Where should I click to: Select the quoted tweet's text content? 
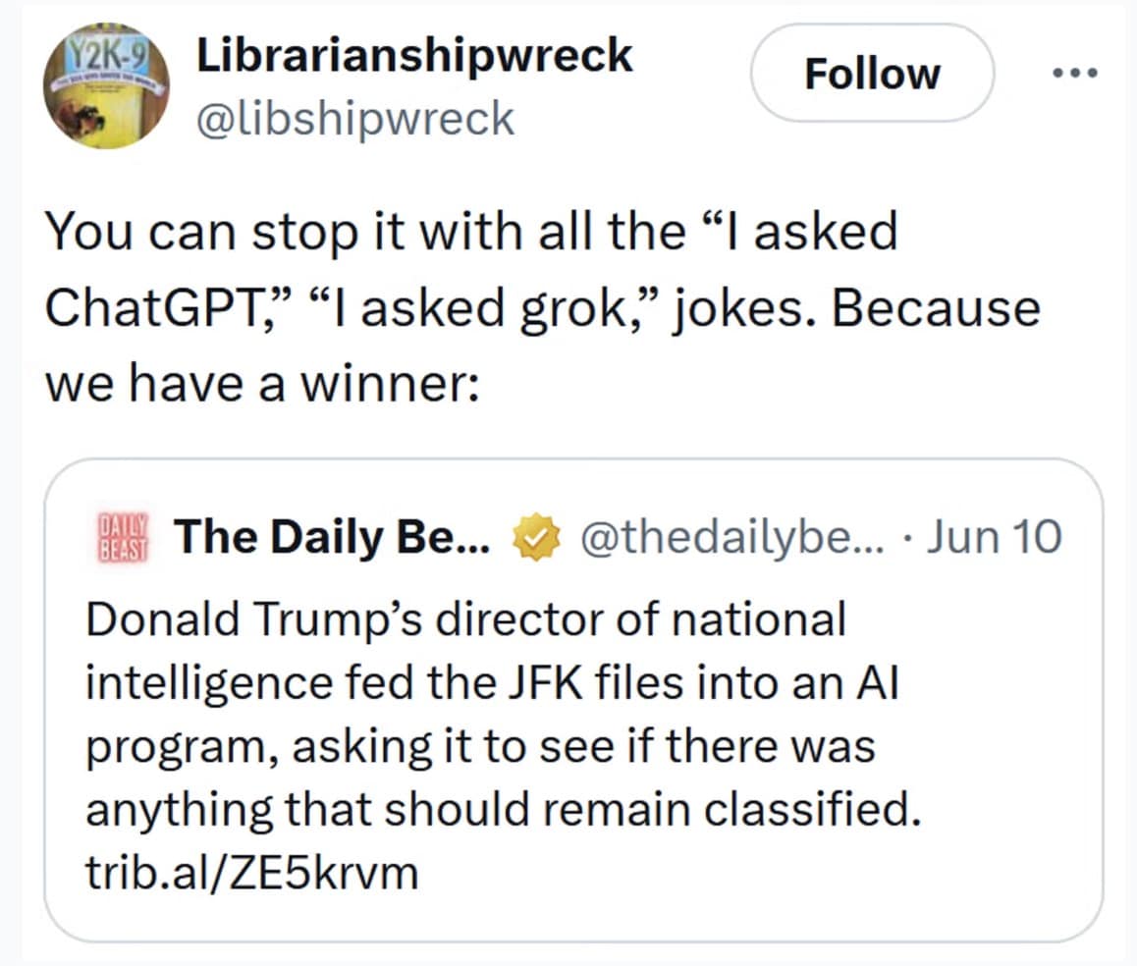pyautogui.click(x=491, y=712)
